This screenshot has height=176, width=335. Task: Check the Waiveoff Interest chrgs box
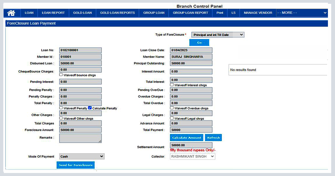[x=172, y=84]
